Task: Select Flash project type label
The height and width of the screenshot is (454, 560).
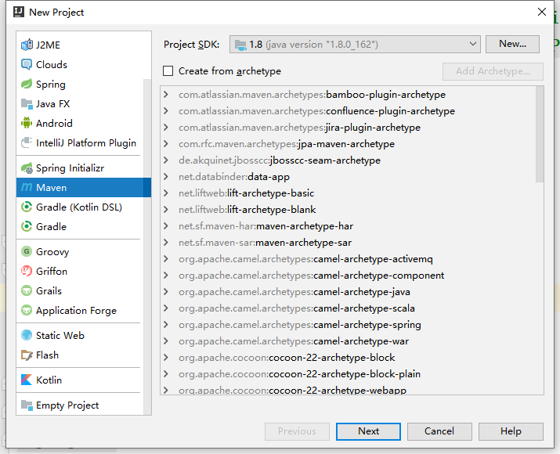Action: coord(47,355)
